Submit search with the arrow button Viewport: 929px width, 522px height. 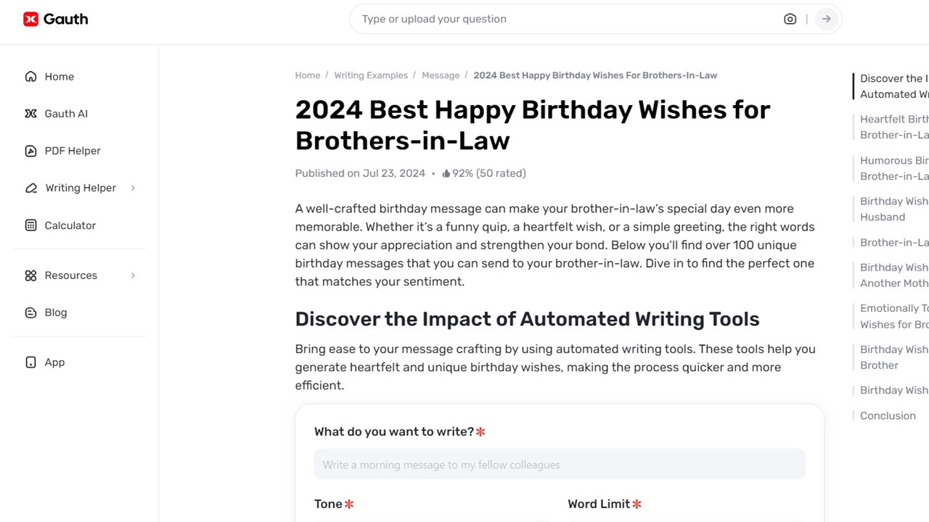point(826,19)
